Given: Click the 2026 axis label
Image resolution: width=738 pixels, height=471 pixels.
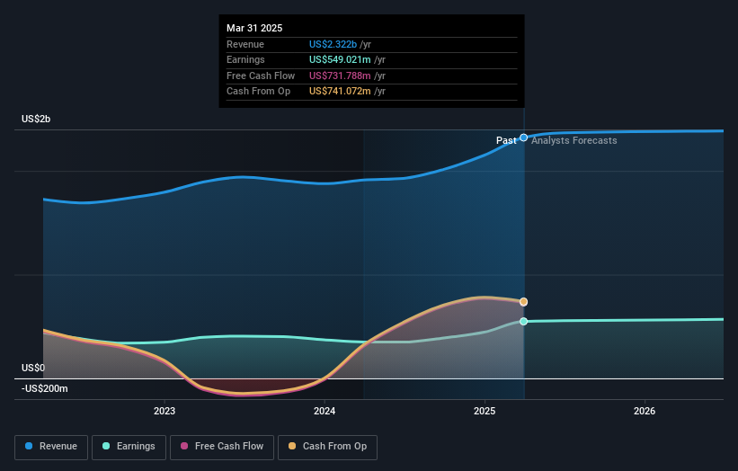Looking at the screenshot, I should [645, 412].
